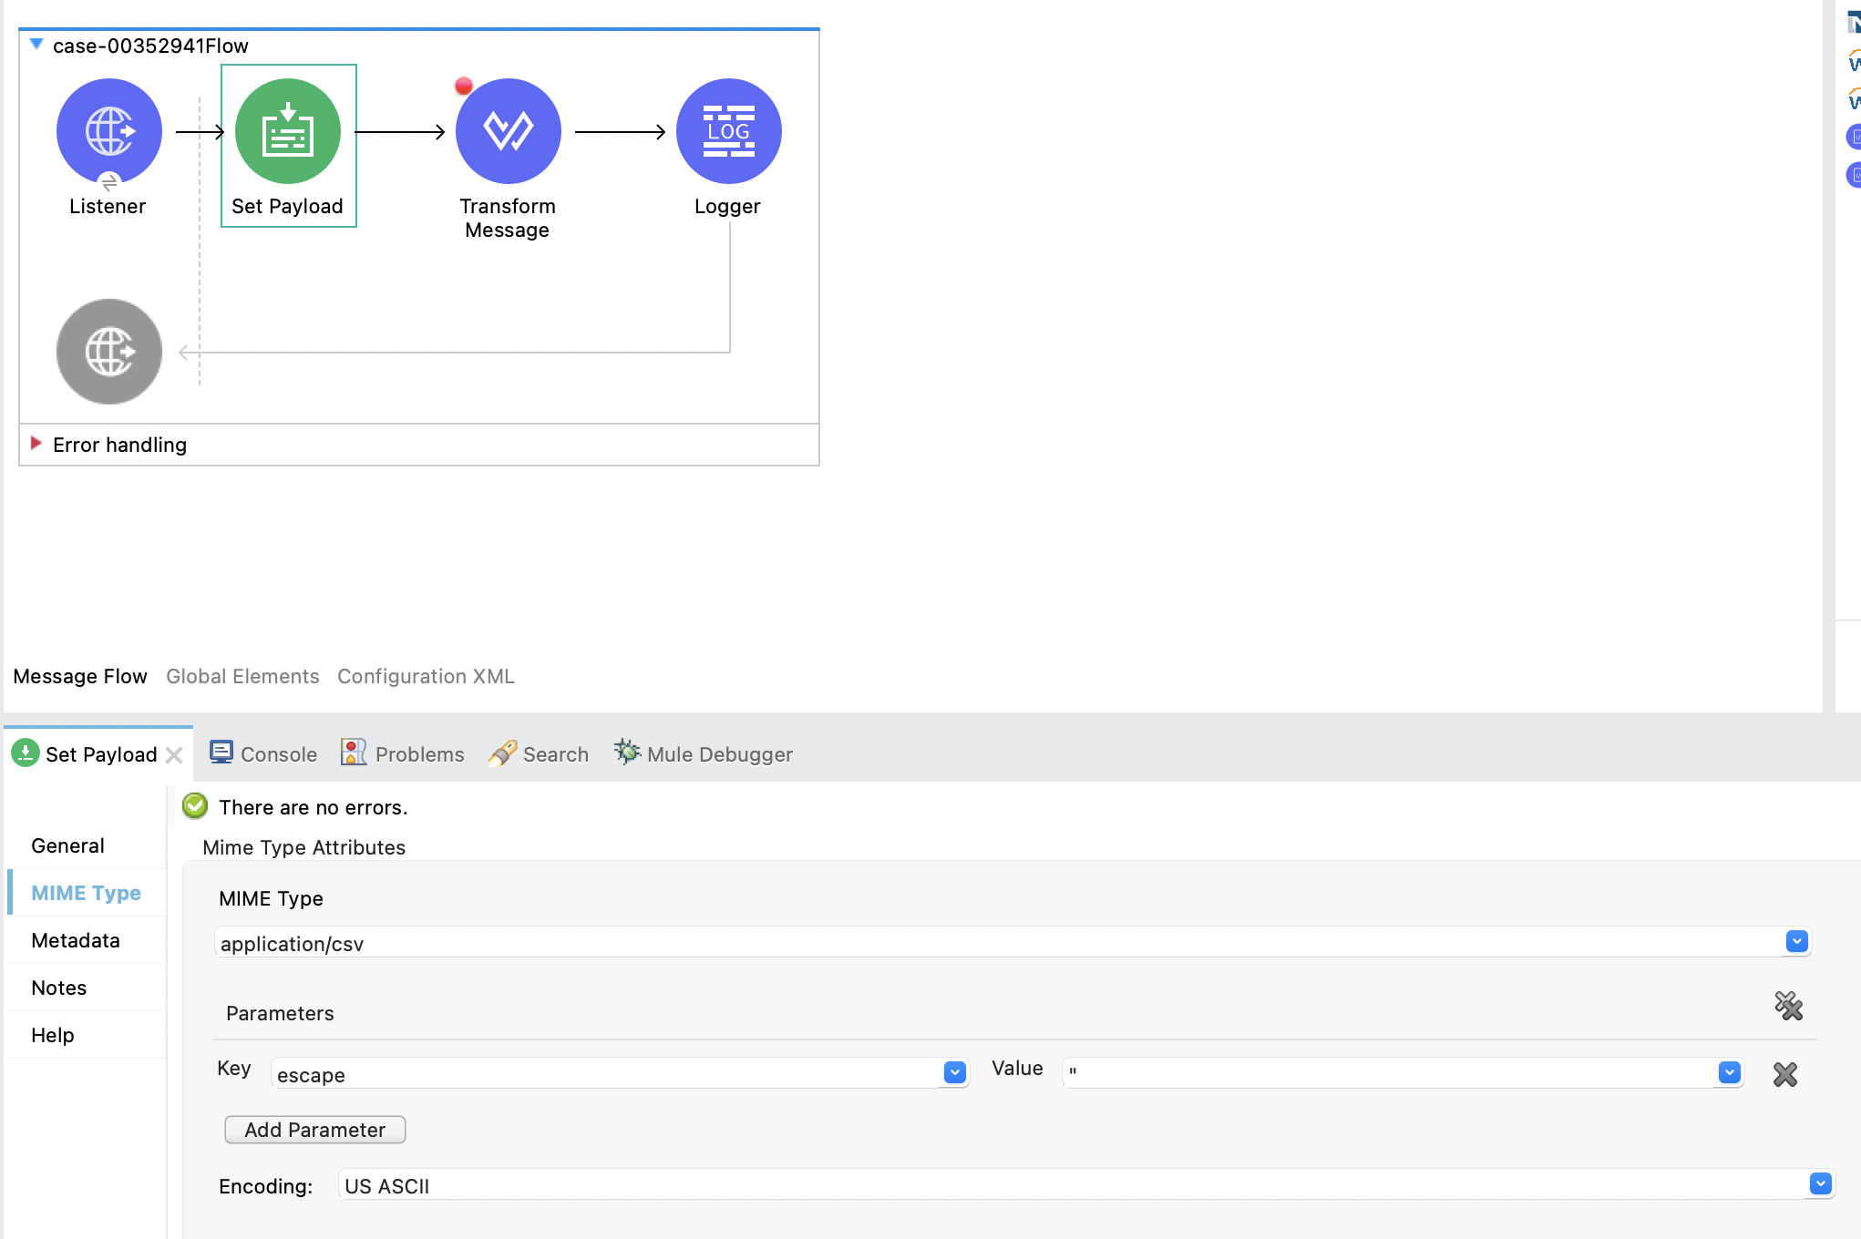Expand the Error handling section

pyautogui.click(x=36, y=444)
